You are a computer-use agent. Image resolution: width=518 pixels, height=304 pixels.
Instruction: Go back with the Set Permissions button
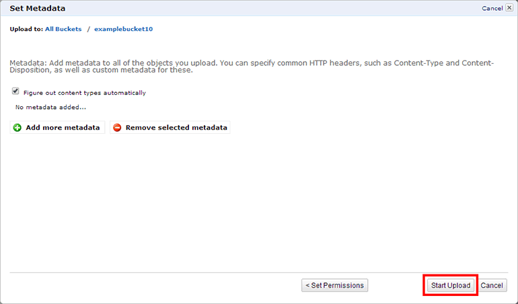(334, 285)
